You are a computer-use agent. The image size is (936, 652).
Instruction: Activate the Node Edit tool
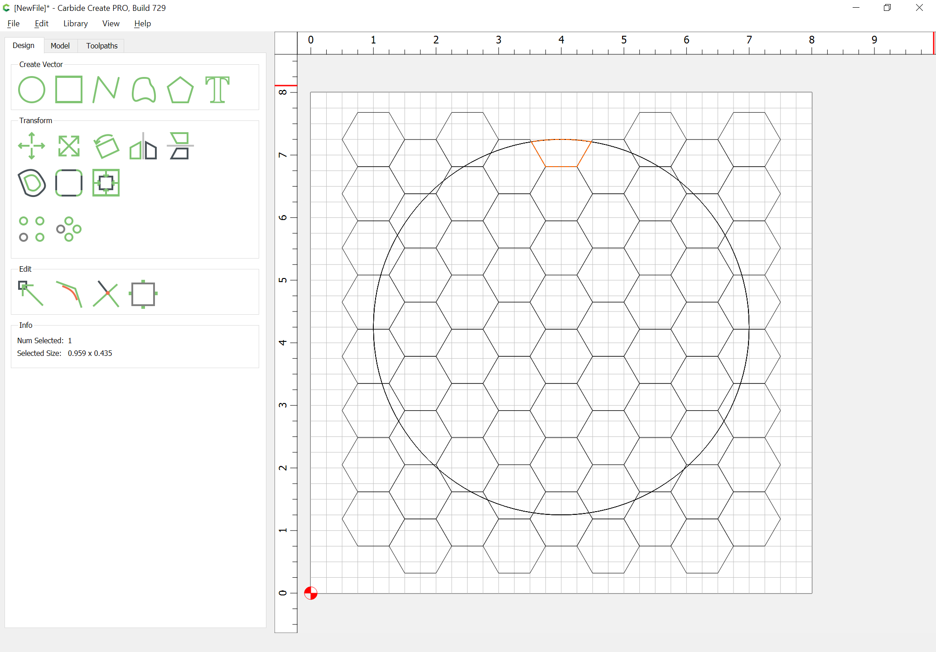(x=31, y=293)
